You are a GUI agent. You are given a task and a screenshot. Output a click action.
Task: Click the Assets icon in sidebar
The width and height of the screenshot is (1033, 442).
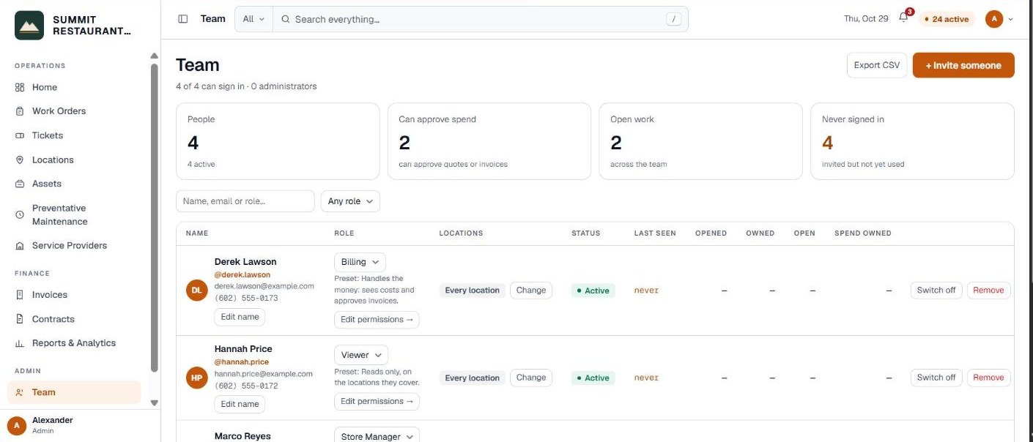20,184
